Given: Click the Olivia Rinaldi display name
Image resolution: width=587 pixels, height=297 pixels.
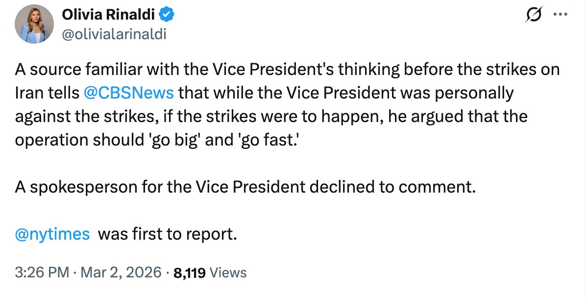Looking at the screenshot, I should click(x=108, y=15).
